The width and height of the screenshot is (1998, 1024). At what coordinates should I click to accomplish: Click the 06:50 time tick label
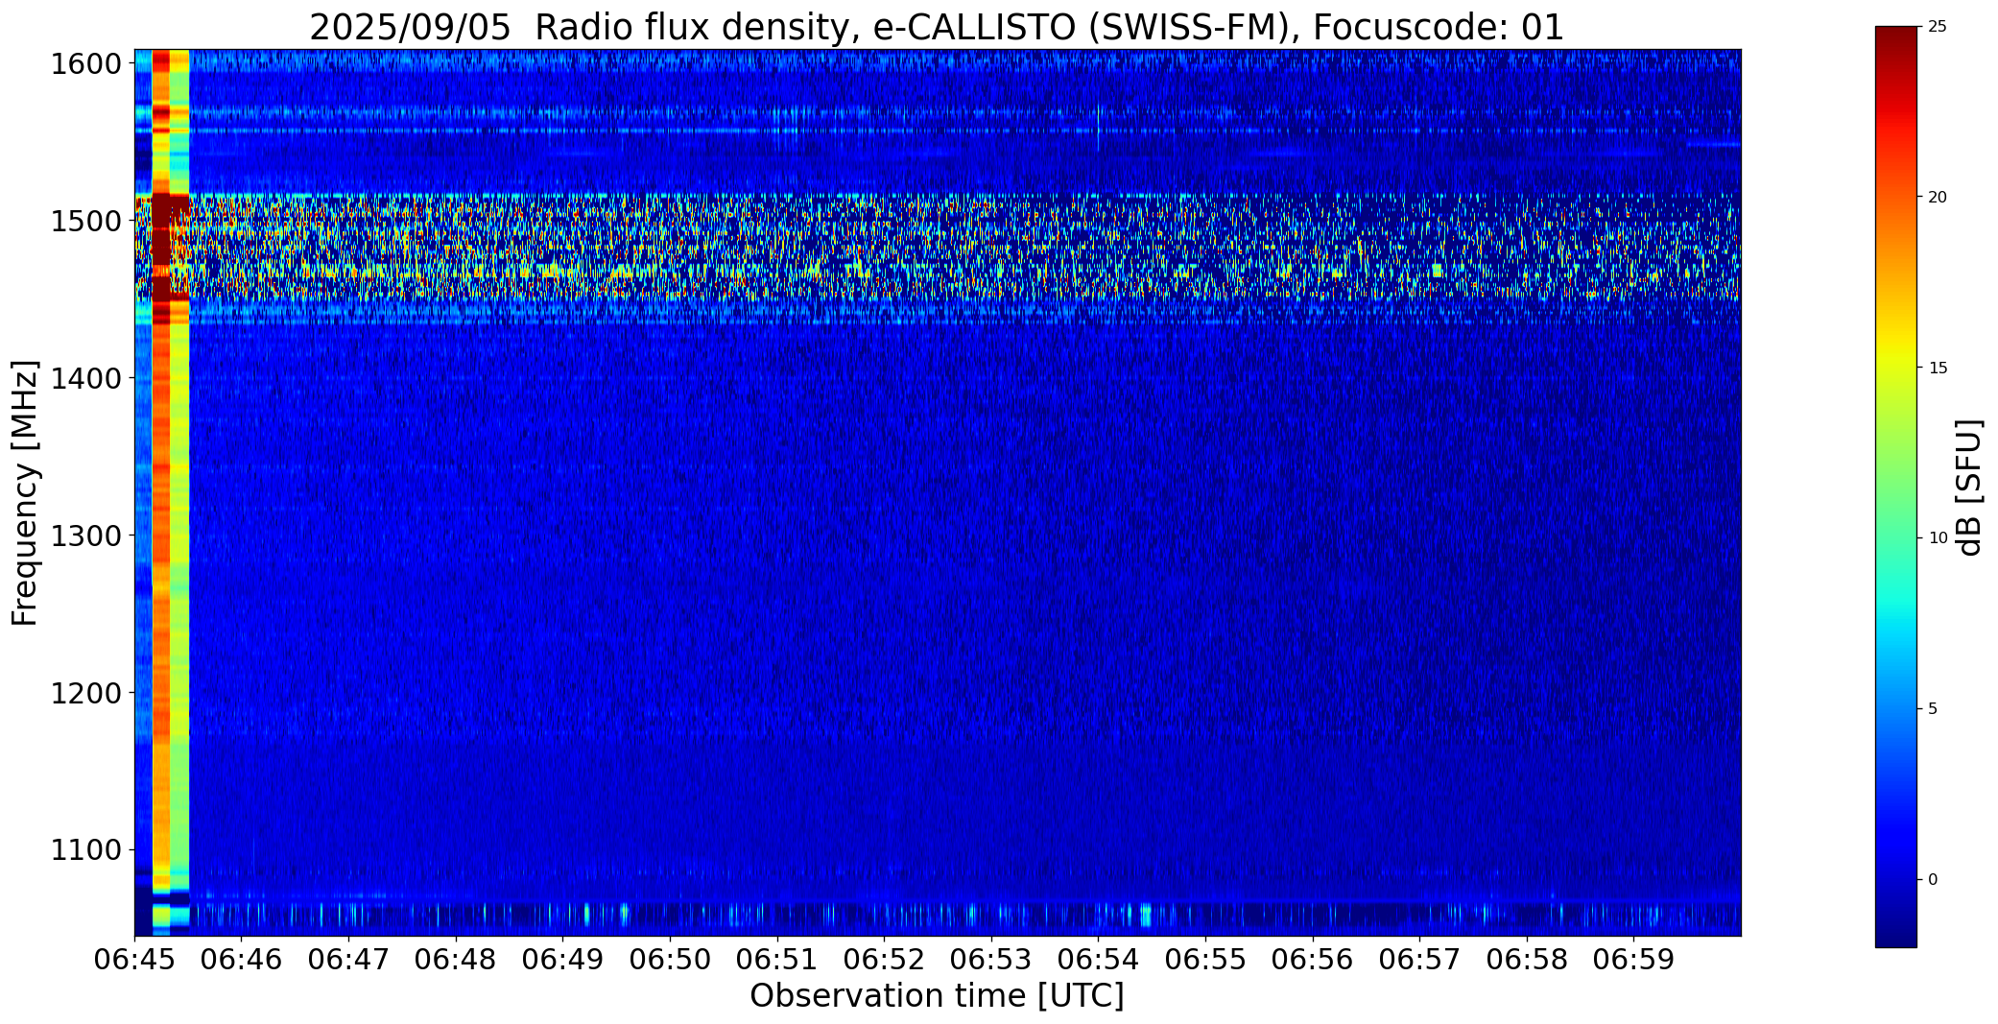670,959
